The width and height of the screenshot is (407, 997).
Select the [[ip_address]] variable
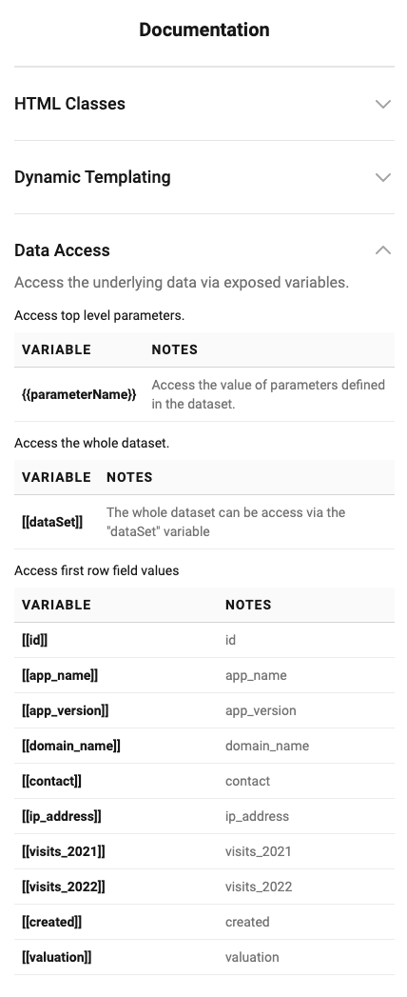[x=61, y=816]
